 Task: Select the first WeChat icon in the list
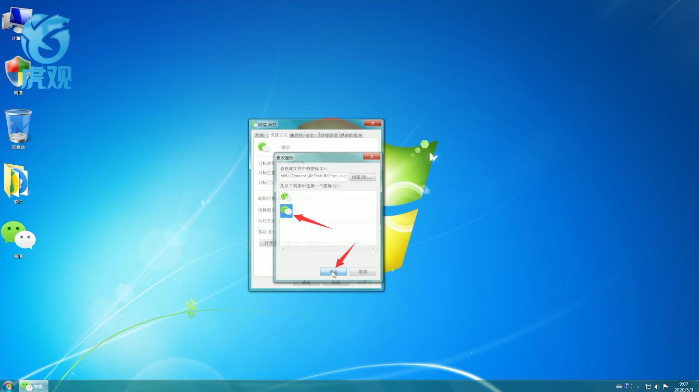point(286,197)
